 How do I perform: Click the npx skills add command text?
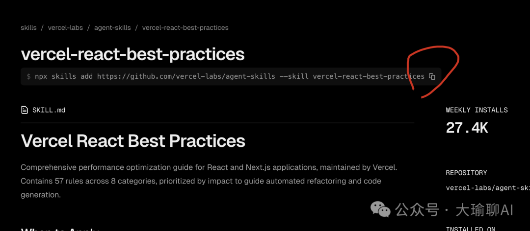64,76
